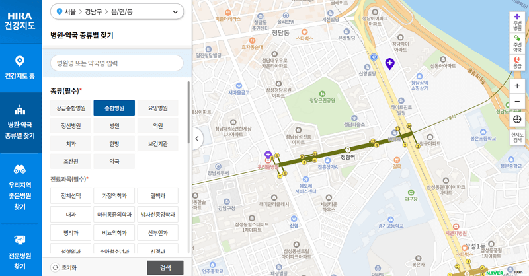This screenshot has height=276, width=529.
Task: Open 우리지역 좋은병원 찾기 sidebar menu
Action: coord(20,188)
